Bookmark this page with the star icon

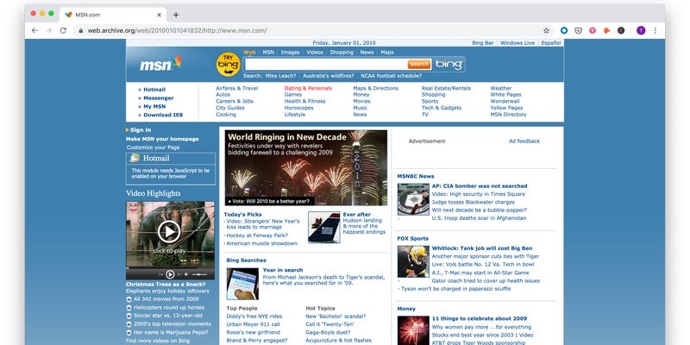[x=546, y=30]
